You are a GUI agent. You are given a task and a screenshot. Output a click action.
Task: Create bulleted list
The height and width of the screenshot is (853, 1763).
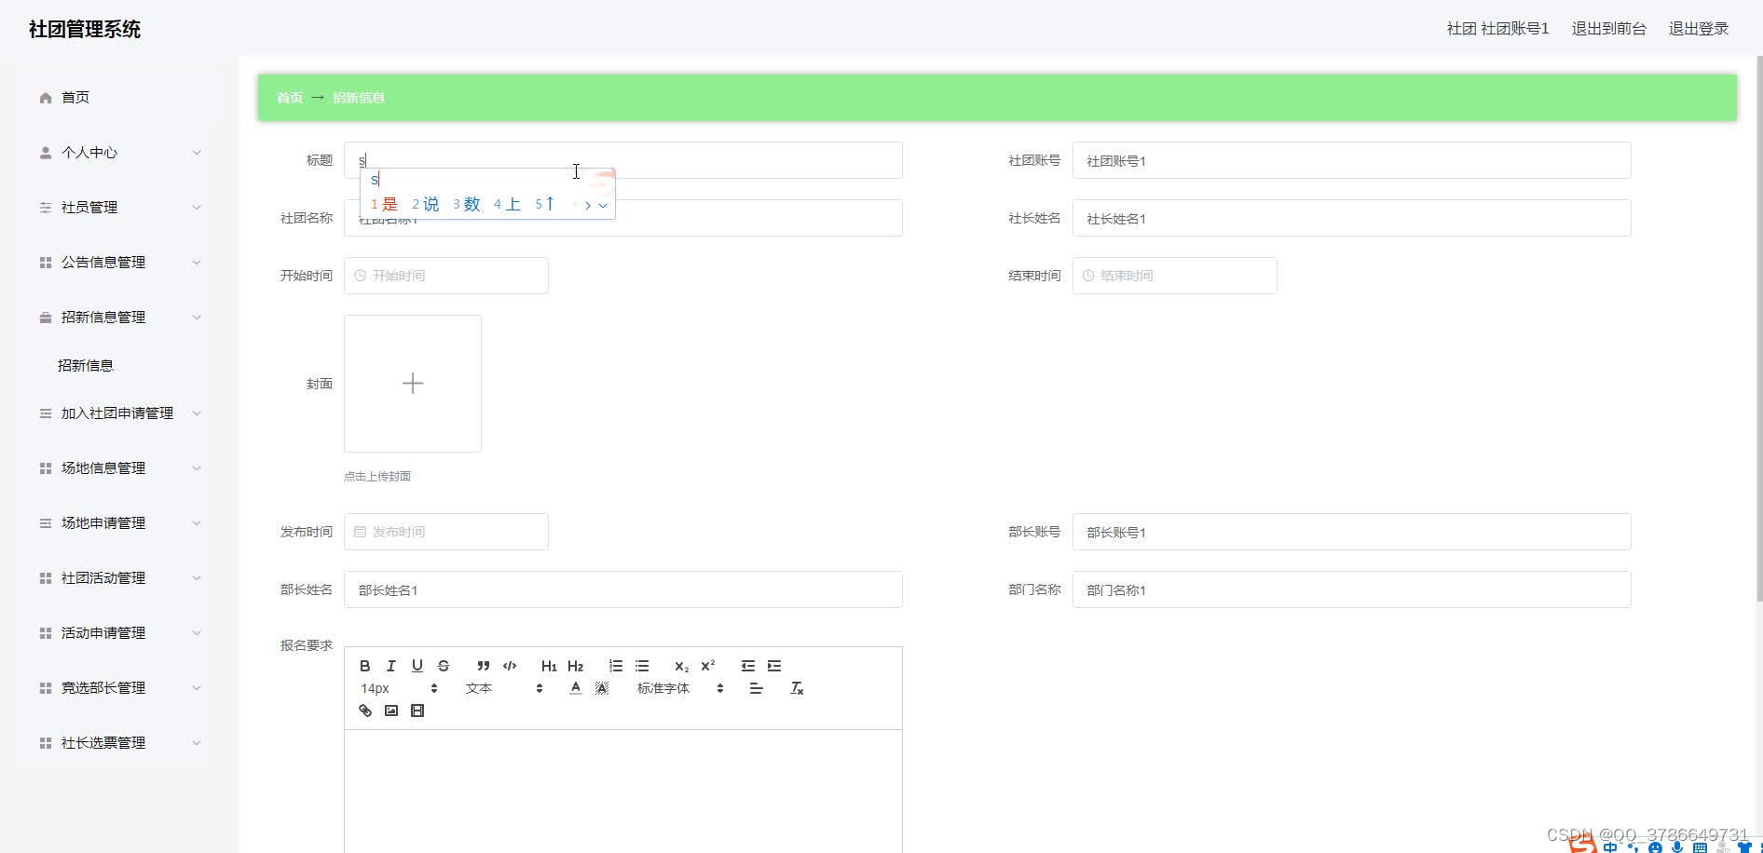coord(642,666)
